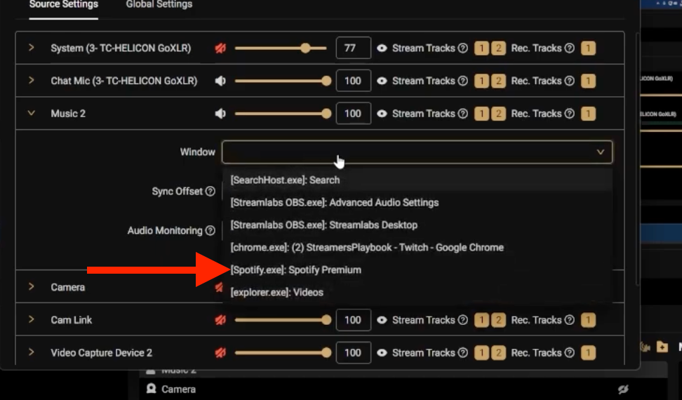Toggle eye visibility icon in Chat Mic row
The height and width of the screenshot is (400, 682).
click(x=382, y=81)
